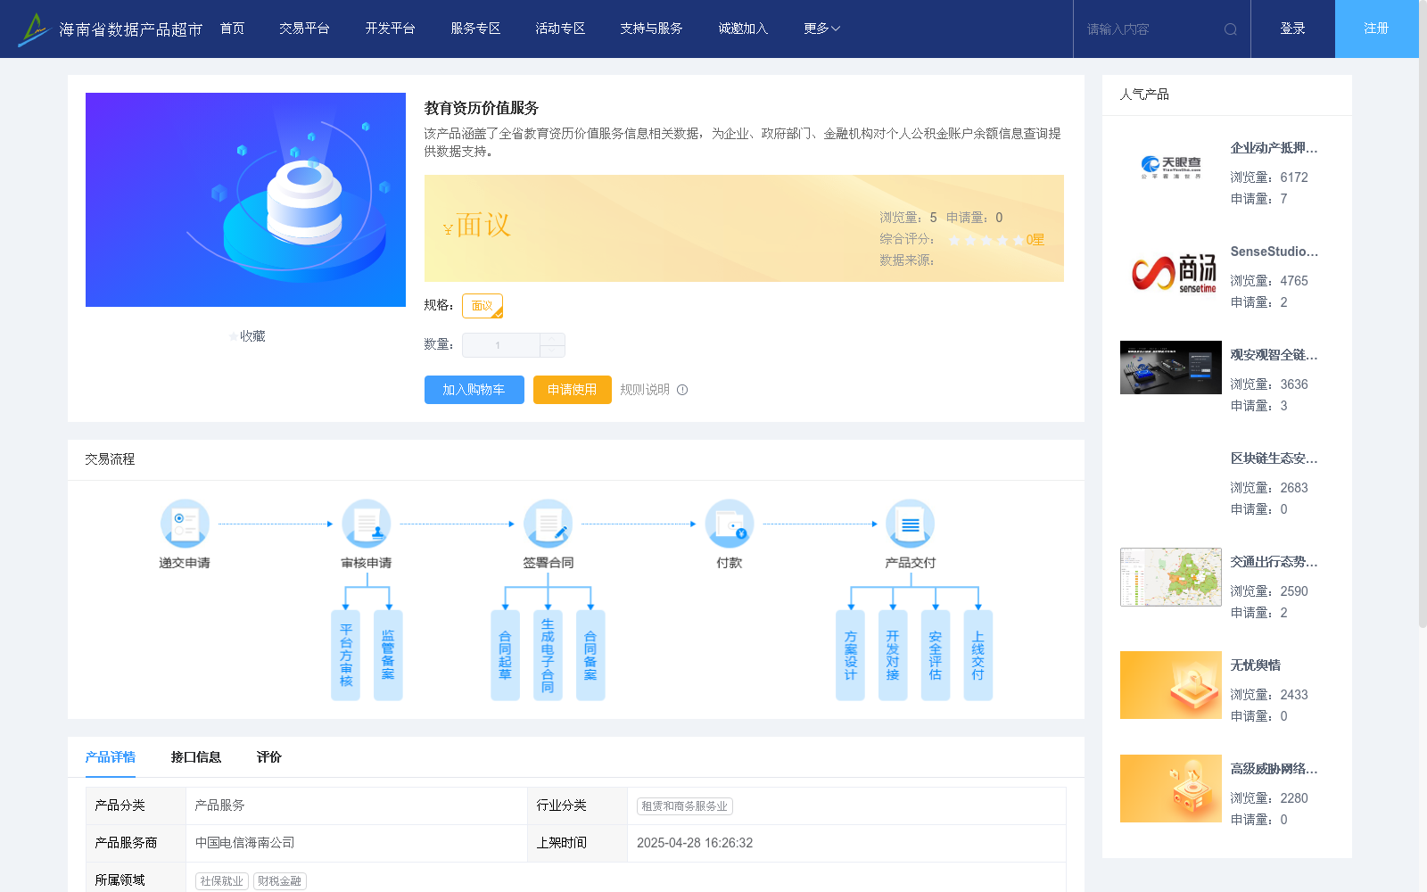Click the 申请使用 button
The width and height of the screenshot is (1427, 892).
573,390
